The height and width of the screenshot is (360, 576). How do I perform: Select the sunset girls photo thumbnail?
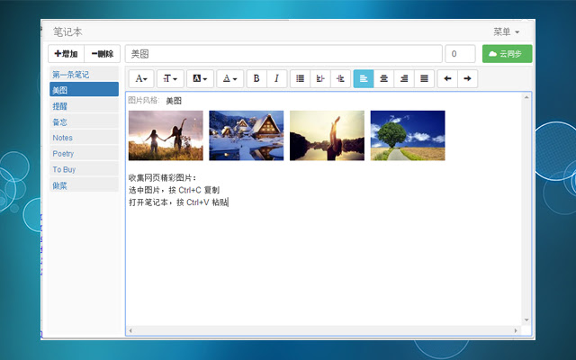(166, 136)
